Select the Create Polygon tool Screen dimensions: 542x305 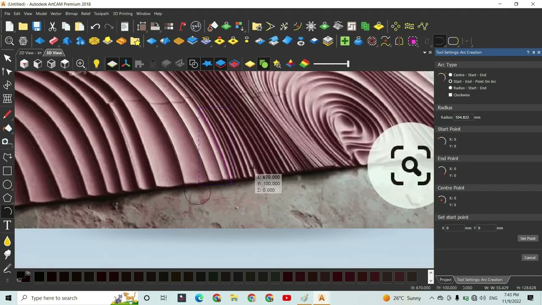click(7, 198)
